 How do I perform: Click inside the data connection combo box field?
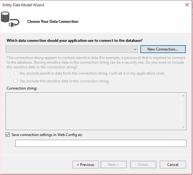click(69, 49)
